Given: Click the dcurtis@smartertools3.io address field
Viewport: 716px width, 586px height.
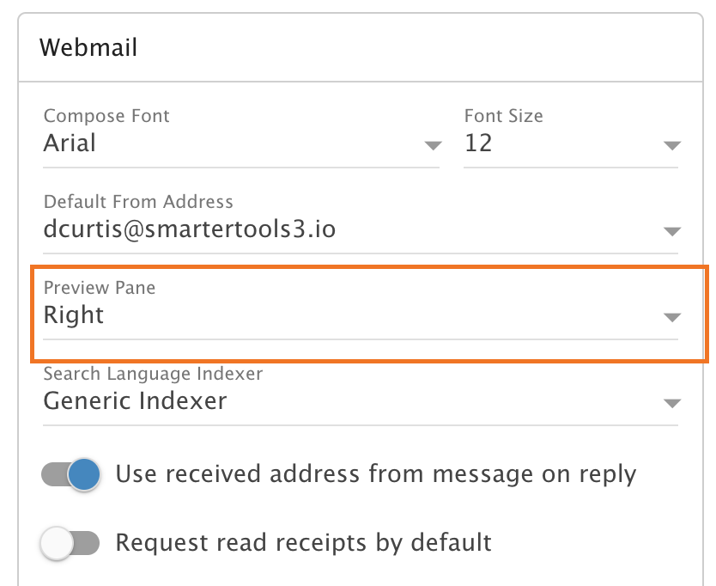Looking at the screenshot, I should [x=190, y=229].
